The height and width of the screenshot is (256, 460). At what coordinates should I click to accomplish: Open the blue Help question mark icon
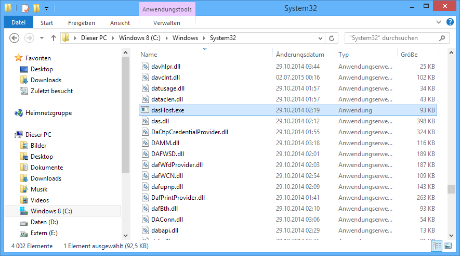pyautogui.click(x=450, y=22)
